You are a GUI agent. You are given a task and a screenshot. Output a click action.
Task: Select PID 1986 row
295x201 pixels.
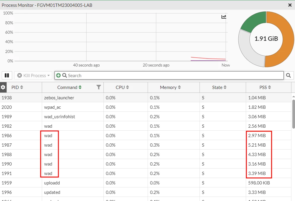coord(146,136)
